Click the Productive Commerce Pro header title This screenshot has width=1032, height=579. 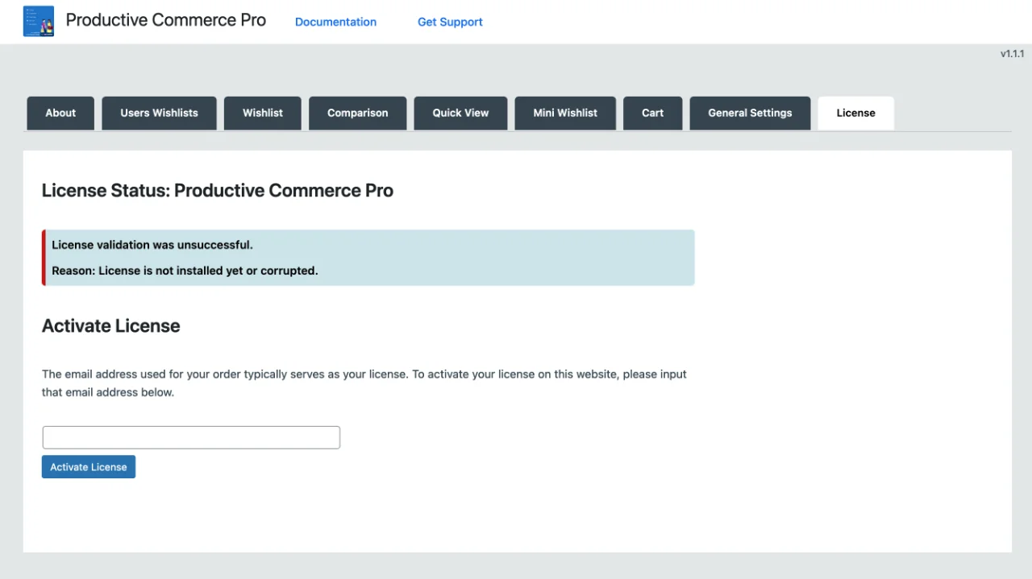pyautogui.click(x=166, y=20)
